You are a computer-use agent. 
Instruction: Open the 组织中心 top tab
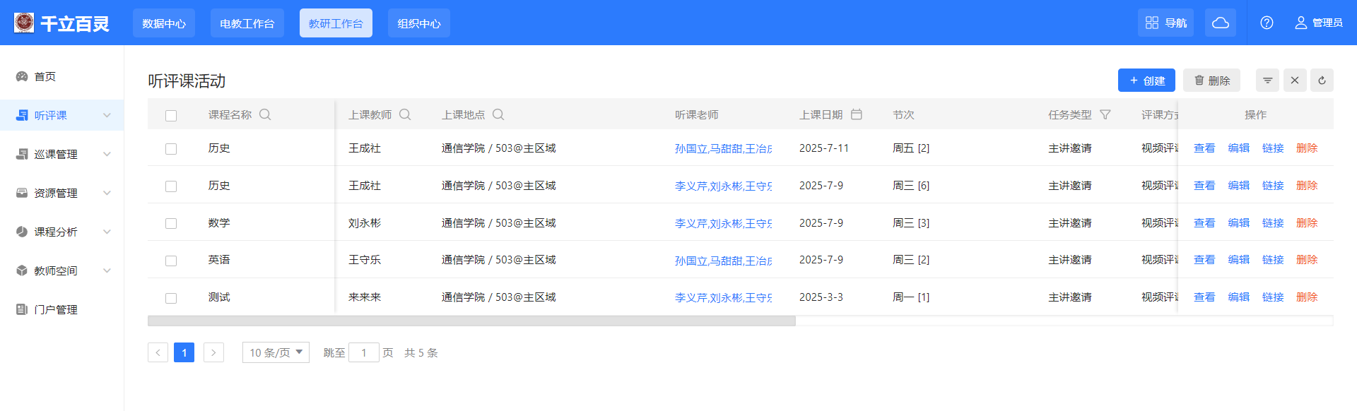(418, 23)
